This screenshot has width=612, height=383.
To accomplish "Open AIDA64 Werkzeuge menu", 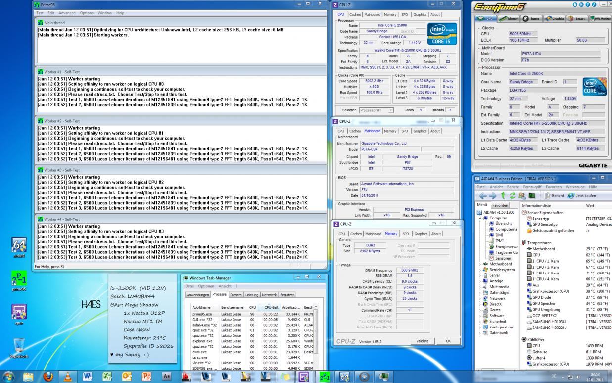I will pyautogui.click(x=576, y=186).
